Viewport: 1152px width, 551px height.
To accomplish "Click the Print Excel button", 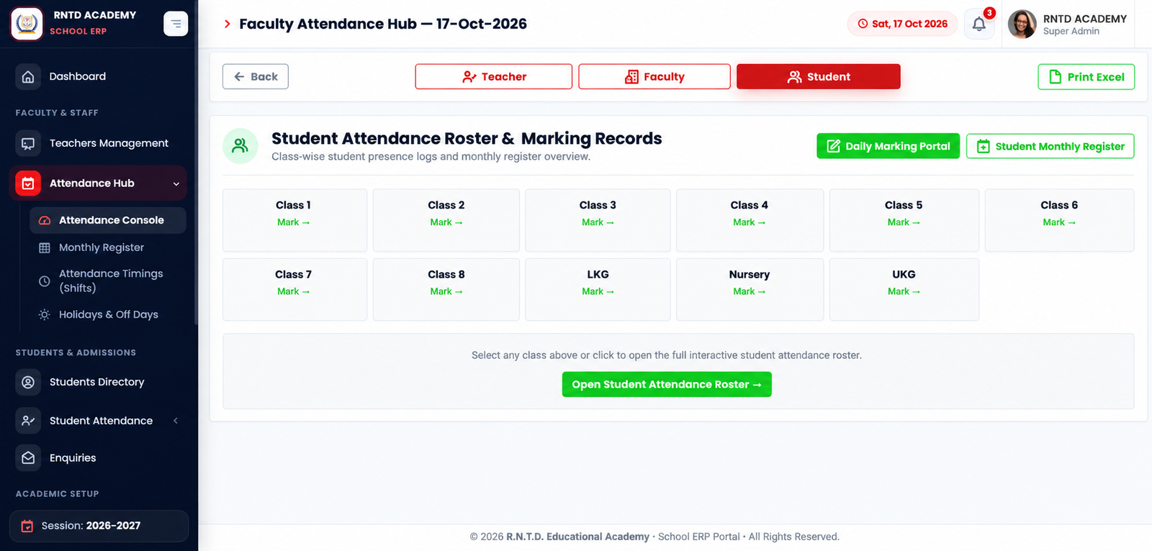I will click(1086, 77).
